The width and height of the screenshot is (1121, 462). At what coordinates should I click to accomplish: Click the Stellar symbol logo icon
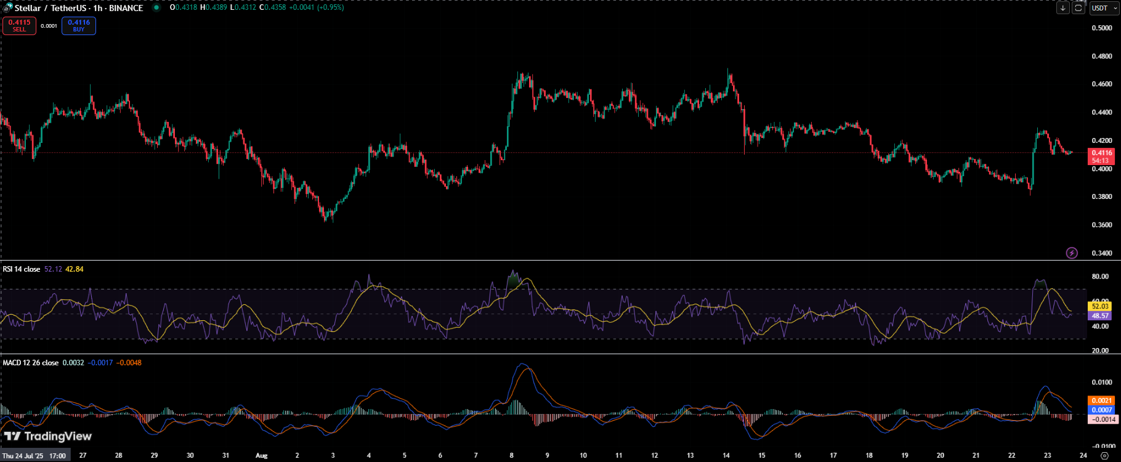click(7, 8)
